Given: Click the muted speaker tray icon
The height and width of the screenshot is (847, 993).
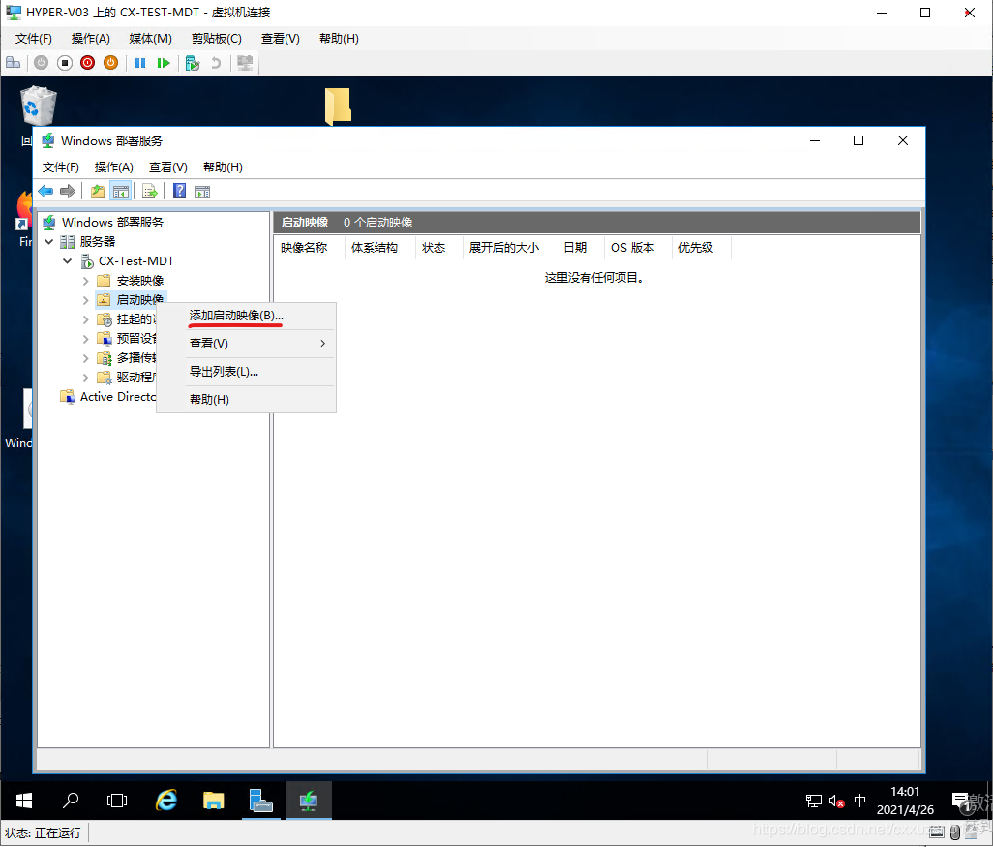Looking at the screenshot, I should 836,802.
